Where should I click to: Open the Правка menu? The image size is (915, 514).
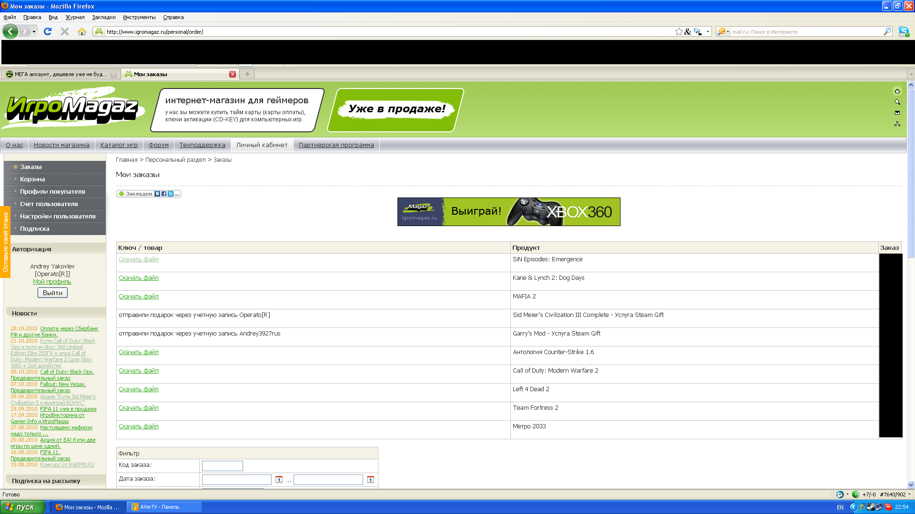32,17
